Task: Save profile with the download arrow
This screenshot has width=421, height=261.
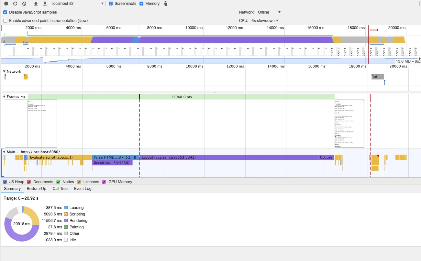Action: click(x=45, y=4)
